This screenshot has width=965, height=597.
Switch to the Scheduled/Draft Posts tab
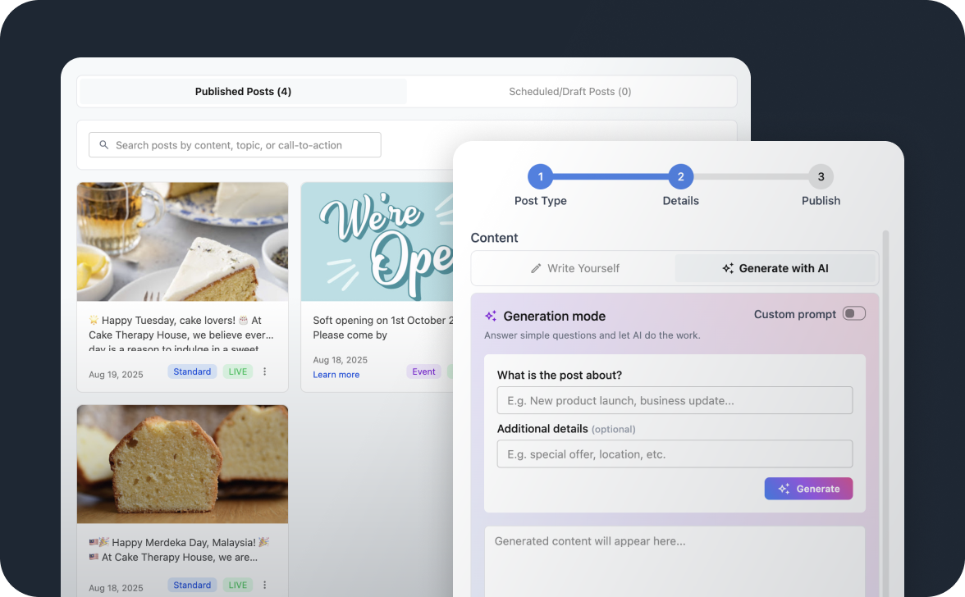point(570,91)
